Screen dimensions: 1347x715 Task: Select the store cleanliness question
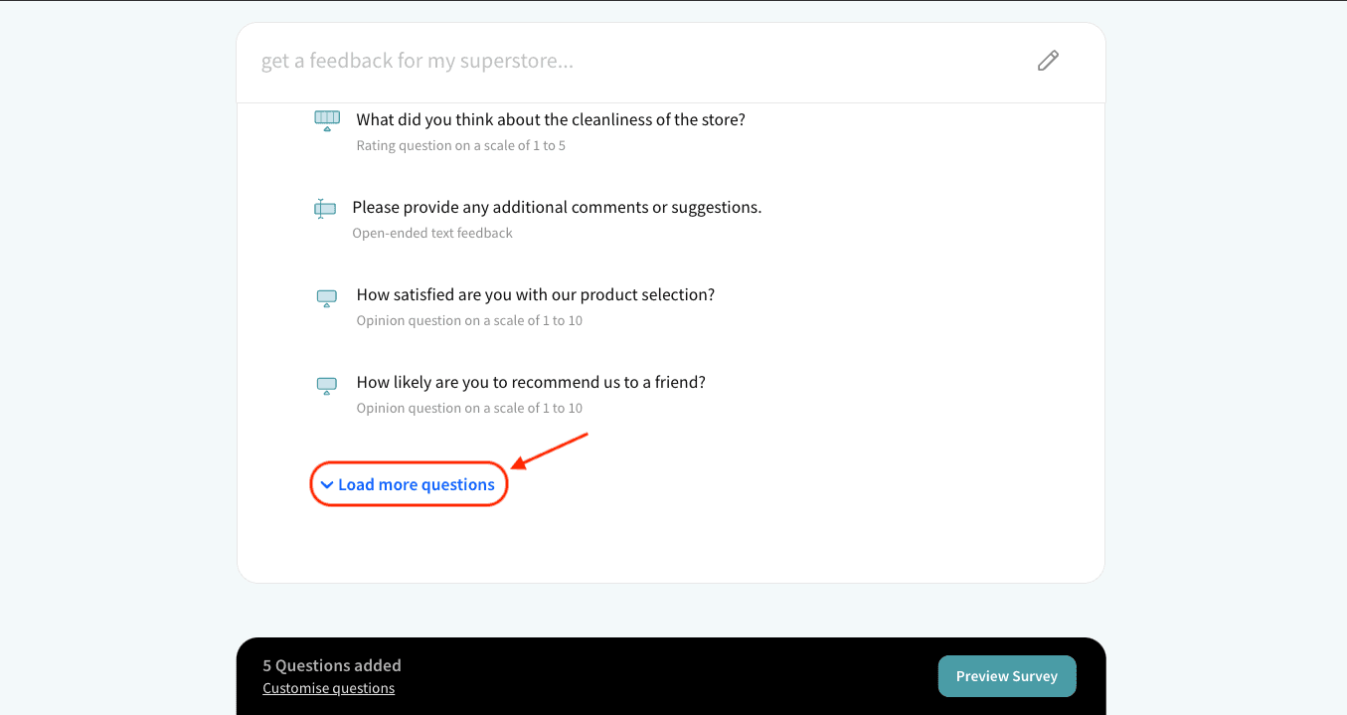point(551,120)
